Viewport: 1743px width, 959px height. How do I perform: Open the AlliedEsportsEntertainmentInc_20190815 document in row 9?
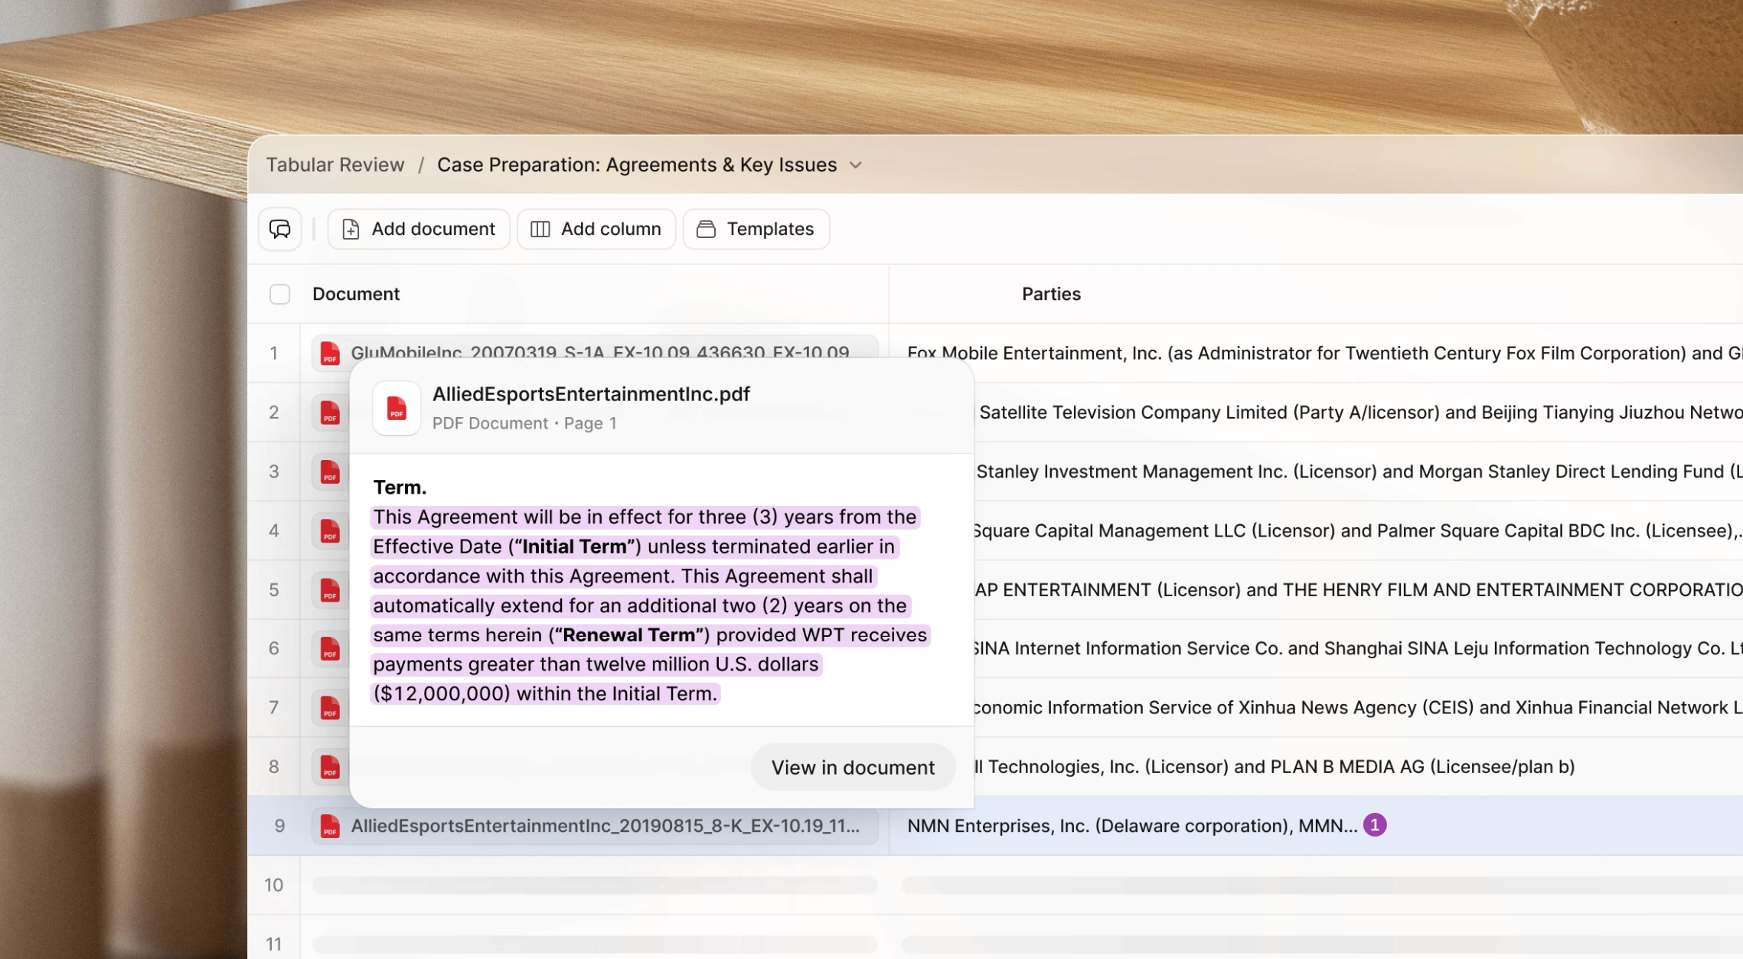pos(595,826)
